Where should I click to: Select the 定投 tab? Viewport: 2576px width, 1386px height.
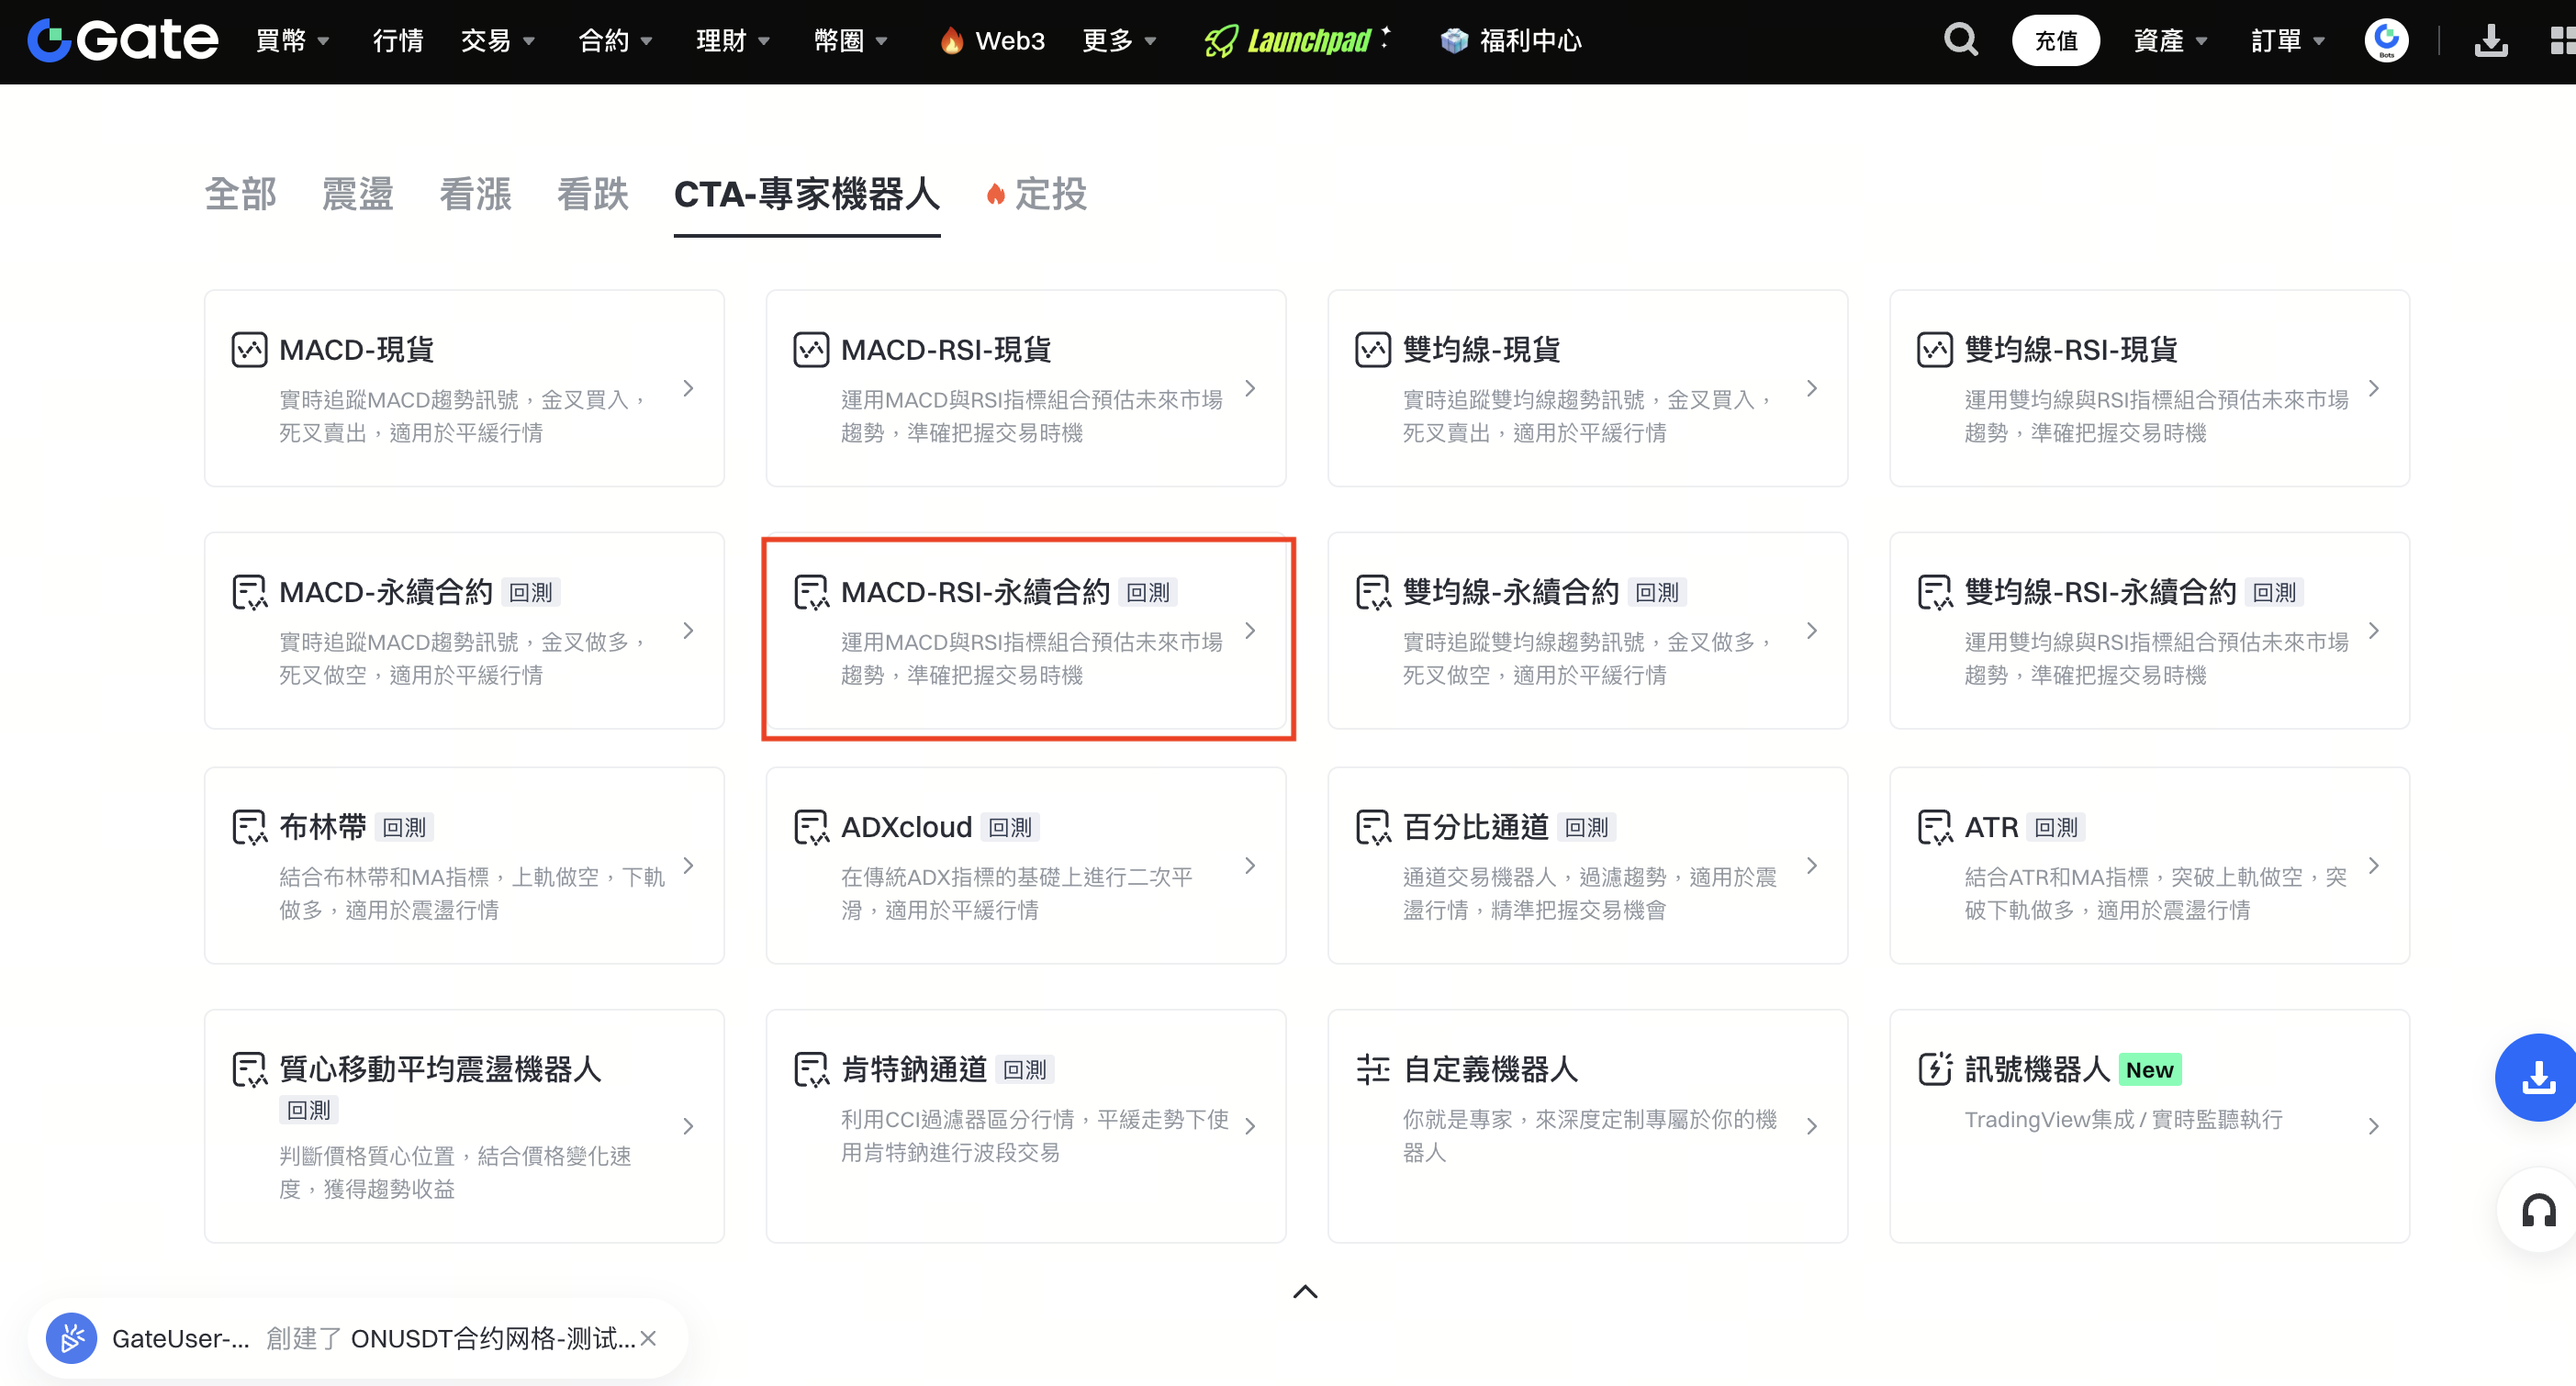coord(1049,194)
